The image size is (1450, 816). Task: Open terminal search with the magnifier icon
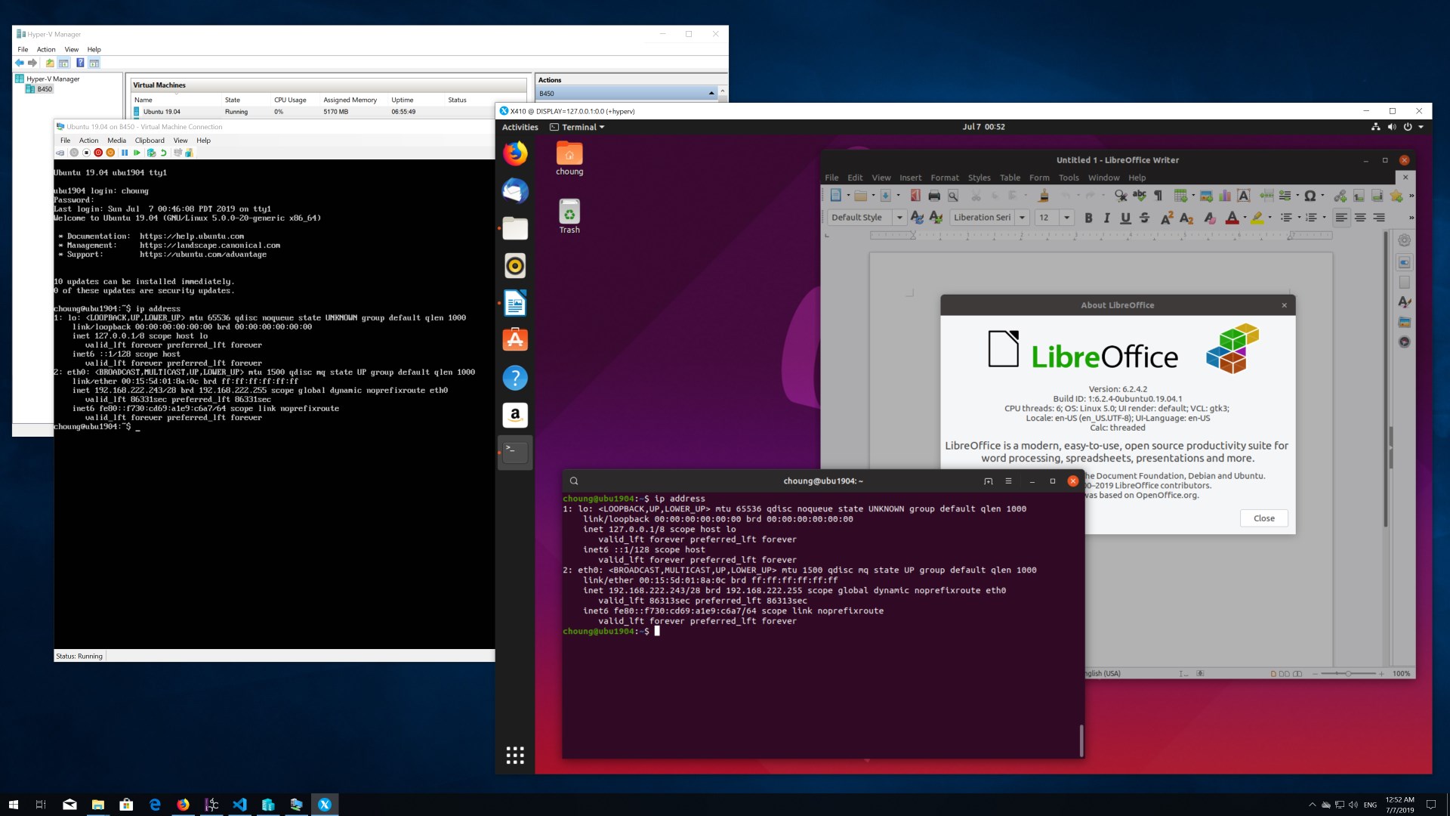tap(574, 481)
